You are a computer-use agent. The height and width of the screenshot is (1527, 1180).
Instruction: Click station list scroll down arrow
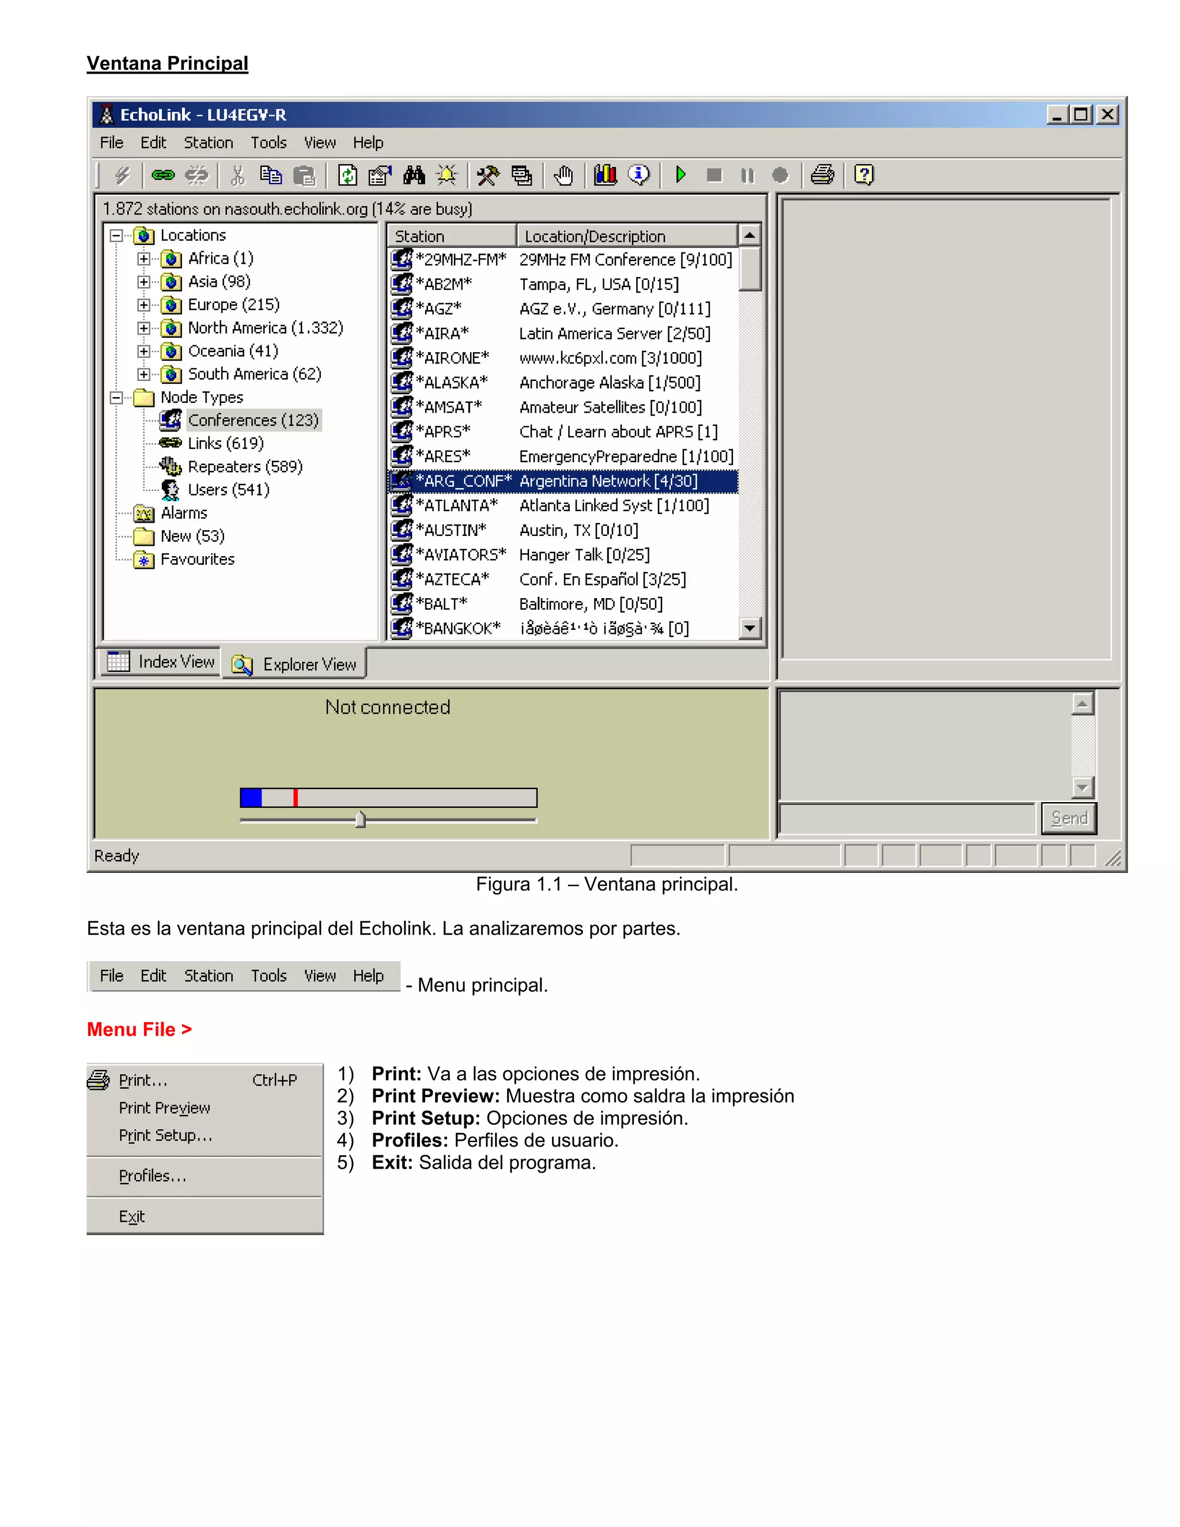click(750, 628)
